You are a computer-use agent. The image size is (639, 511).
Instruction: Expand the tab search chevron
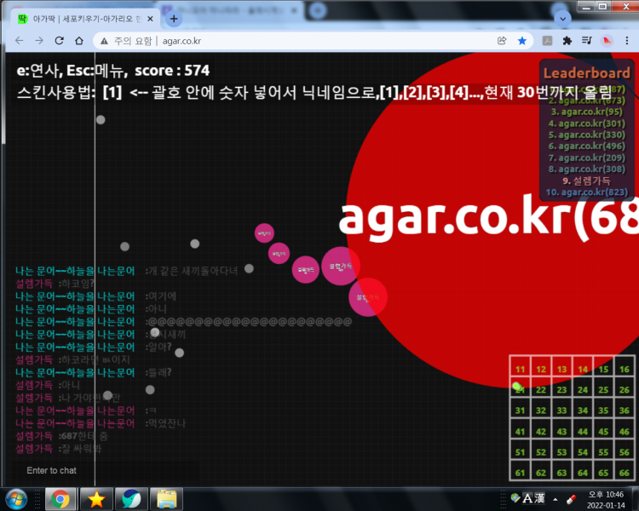click(x=563, y=19)
